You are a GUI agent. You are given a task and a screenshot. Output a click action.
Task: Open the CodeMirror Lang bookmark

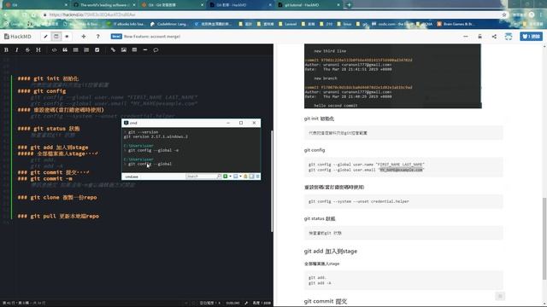pos(168,24)
